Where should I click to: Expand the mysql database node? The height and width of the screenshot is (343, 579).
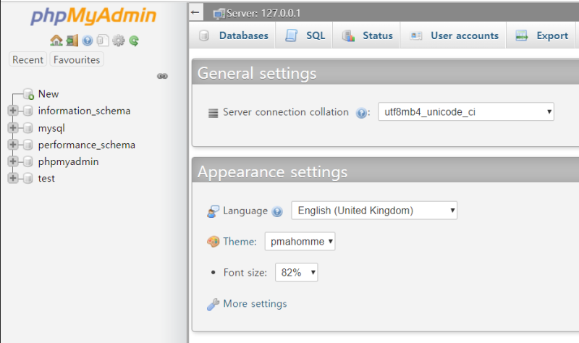point(13,128)
